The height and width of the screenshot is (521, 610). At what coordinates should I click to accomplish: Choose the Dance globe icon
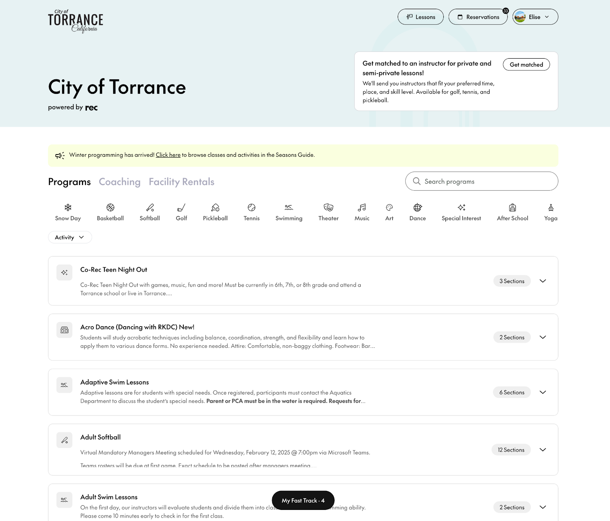point(417,207)
